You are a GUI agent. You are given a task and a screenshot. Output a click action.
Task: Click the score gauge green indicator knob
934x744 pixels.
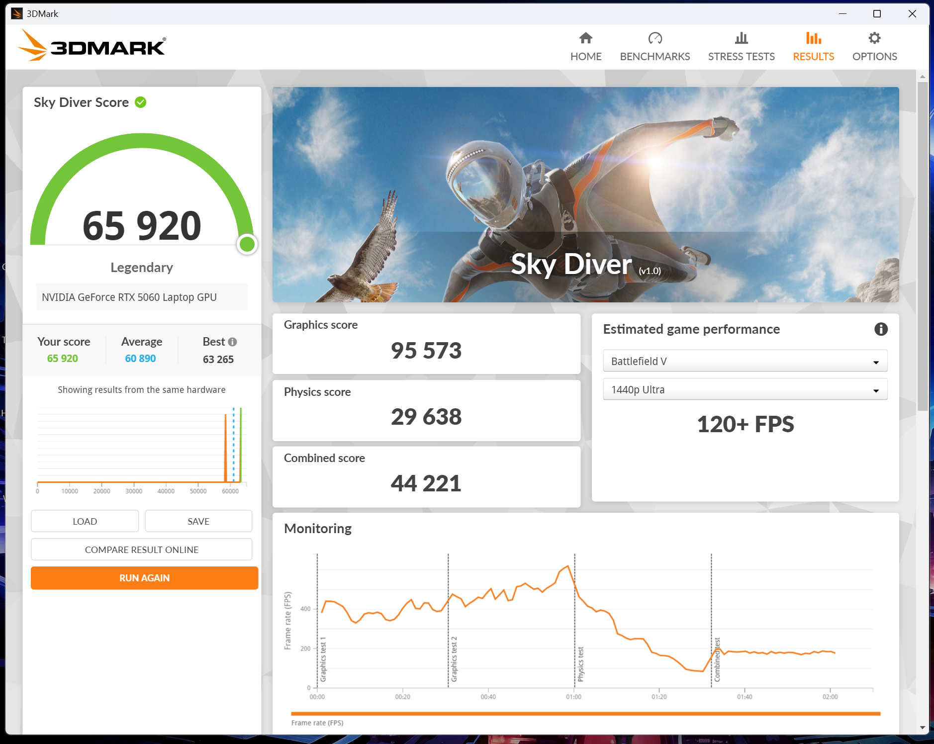(x=247, y=244)
